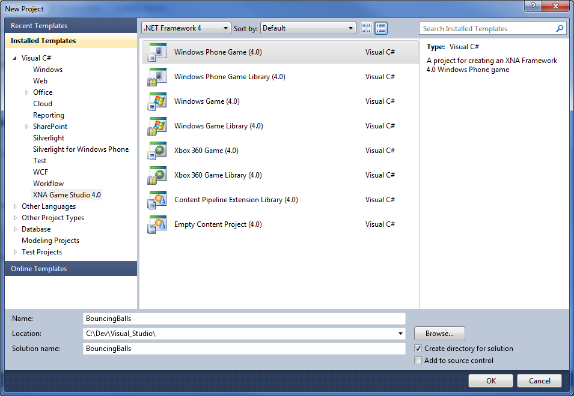Open the Recent Templates section
574x396 pixels.
pos(71,26)
